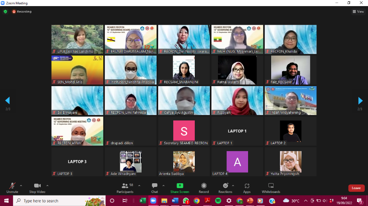Expand audio options arrow beside Unmute

[x=21, y=185]
